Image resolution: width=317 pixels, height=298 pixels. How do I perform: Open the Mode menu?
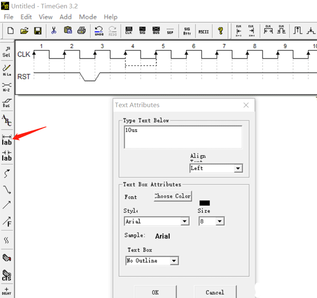(x=88, y=17)
